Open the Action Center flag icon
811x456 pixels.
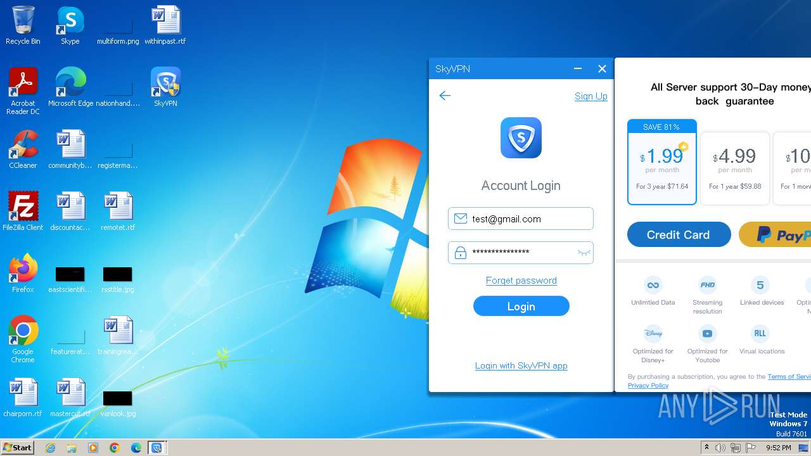[x=751, y=448]
